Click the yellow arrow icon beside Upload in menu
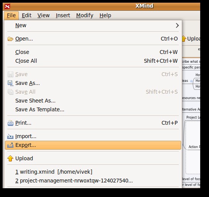 [x=10, y=158]
